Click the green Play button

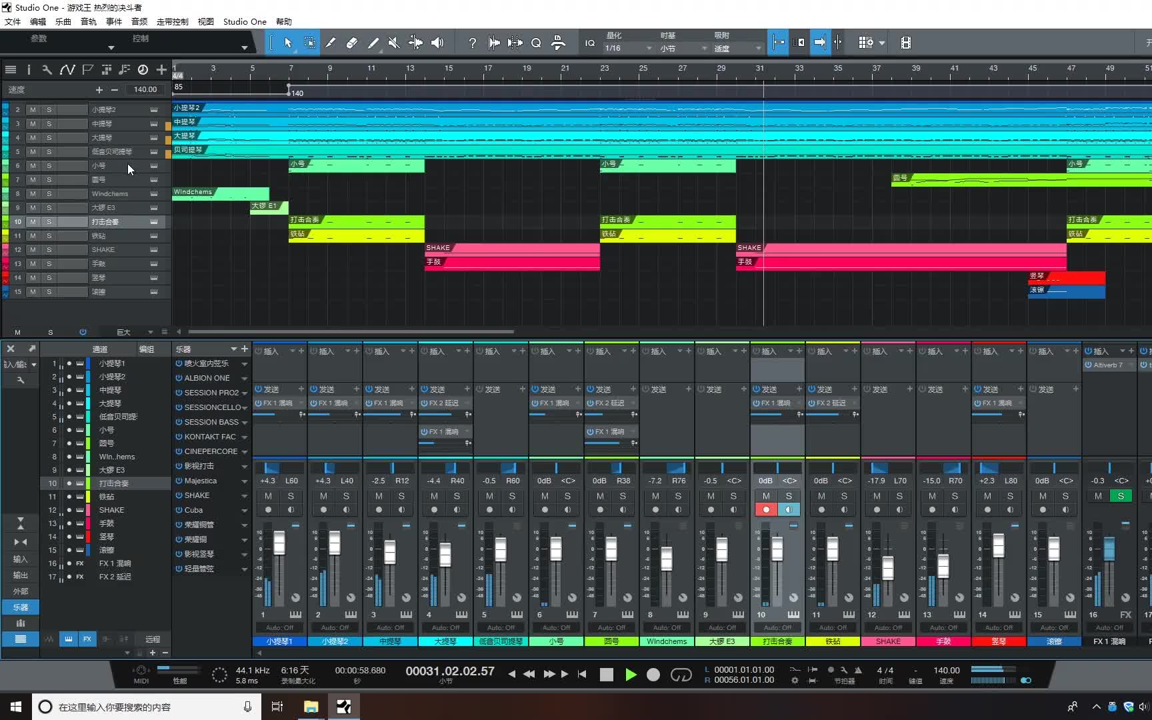(x=631, y=675)
